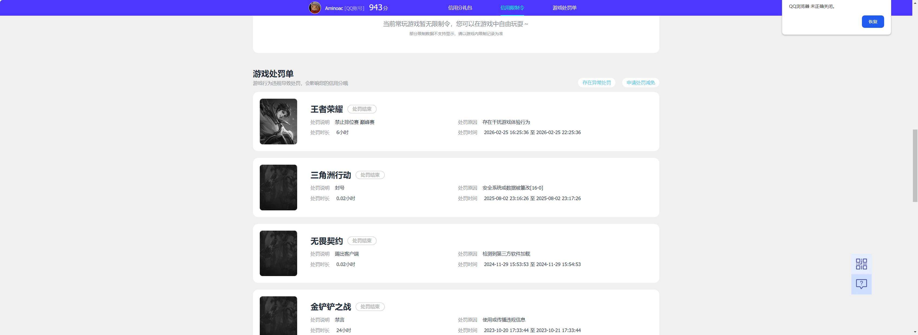The image size is (918, 335).
Task: Click subtitle 游戏行为违规导致处罚
Action: pos(300,83)
